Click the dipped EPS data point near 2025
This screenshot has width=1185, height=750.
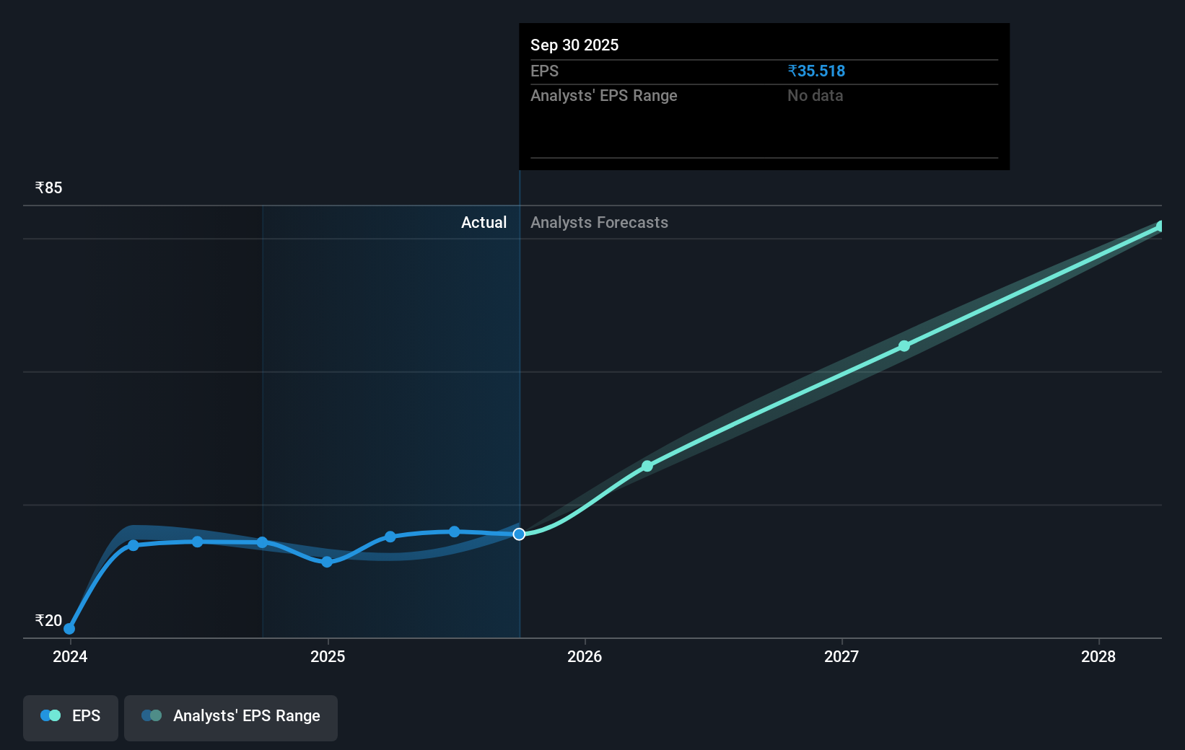coord(327,562)
